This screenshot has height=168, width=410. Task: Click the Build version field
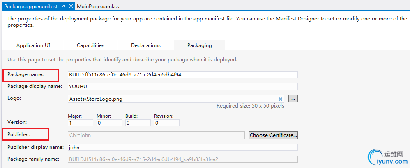[138, 123]
